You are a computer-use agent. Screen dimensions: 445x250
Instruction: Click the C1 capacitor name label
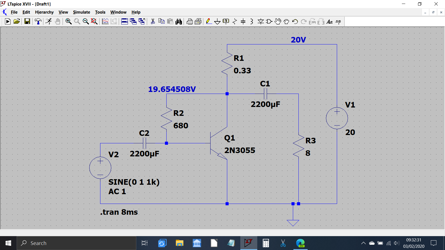pos(265,84)
